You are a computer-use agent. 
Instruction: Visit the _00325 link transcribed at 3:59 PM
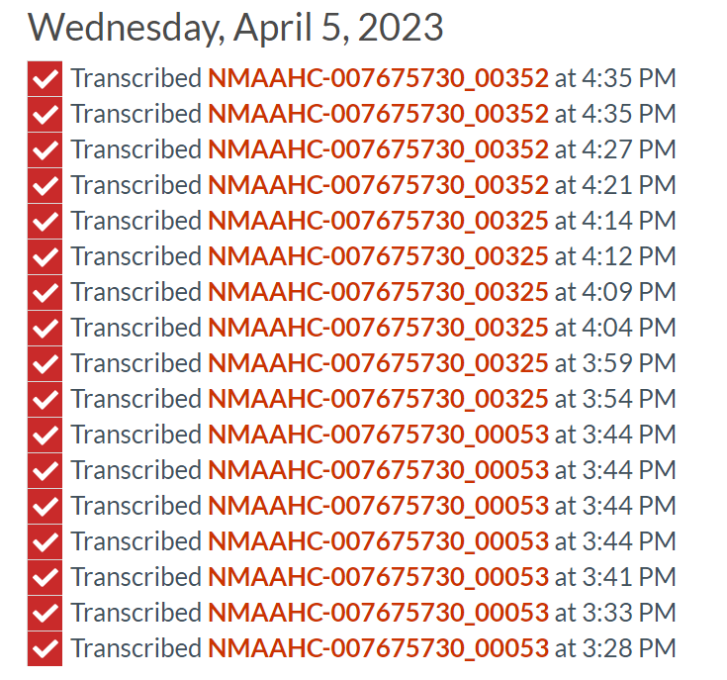pos(378,363)
